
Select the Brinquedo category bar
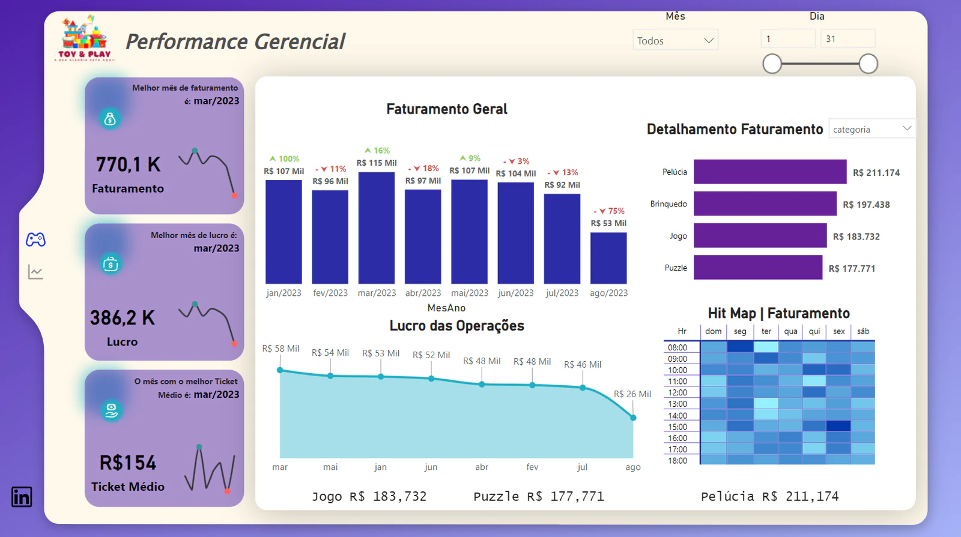[765, 203]
